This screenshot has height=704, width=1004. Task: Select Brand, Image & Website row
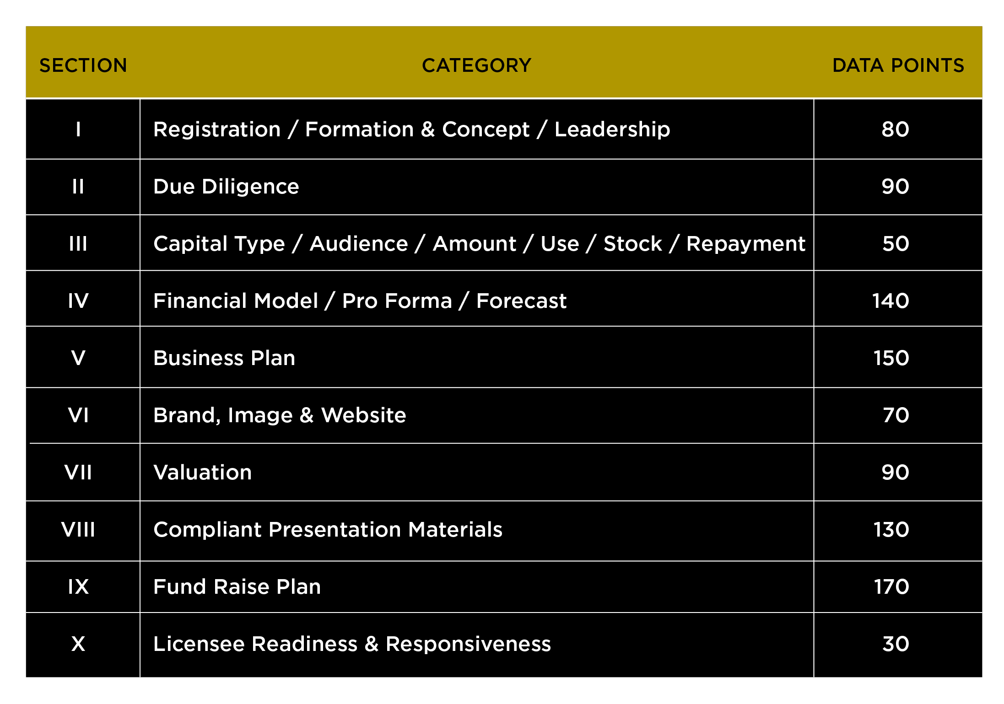coord(504,415)
